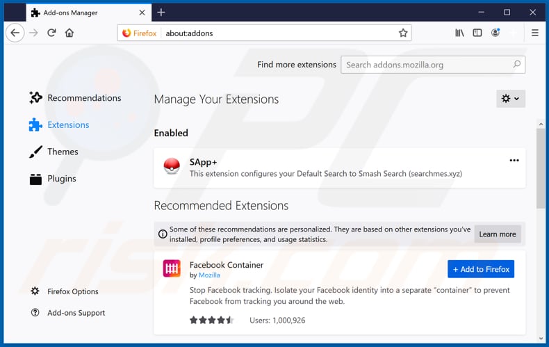549x347 pixels.
Task: Click the Firefox identity icon in the address bar
Action: 140,33
